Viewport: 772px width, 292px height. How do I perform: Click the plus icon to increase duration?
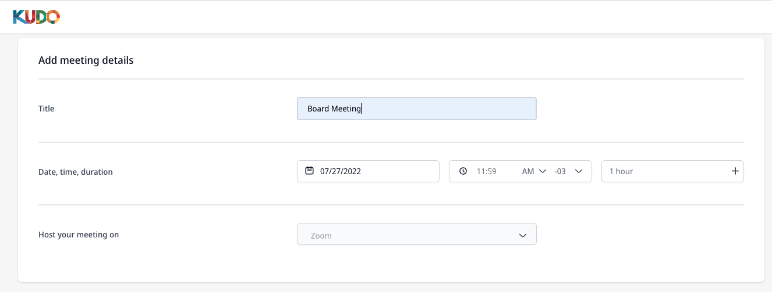[x=735, y=171]
